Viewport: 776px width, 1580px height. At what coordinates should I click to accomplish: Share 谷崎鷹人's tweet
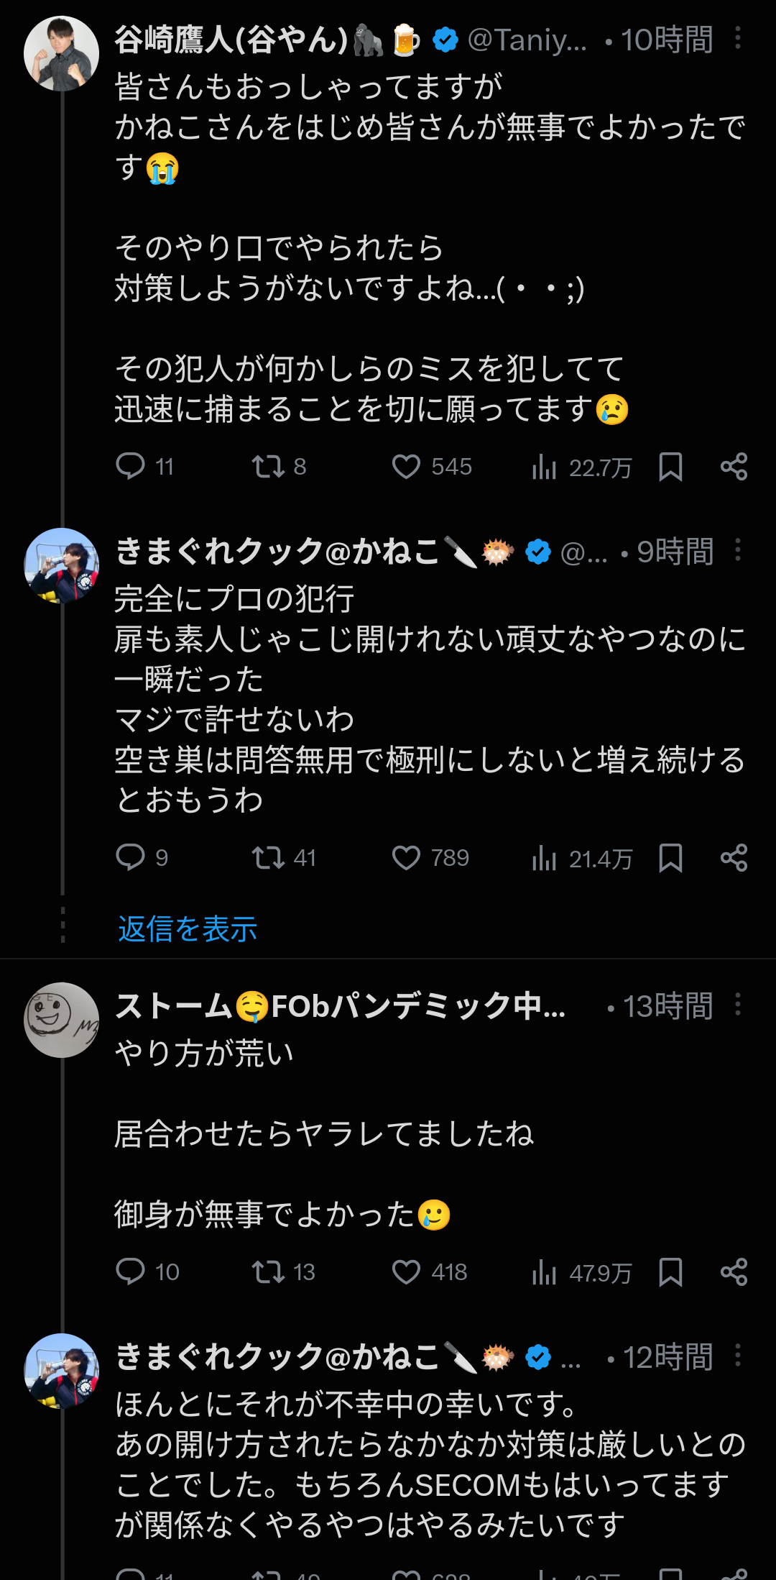[x=734, y=467]
